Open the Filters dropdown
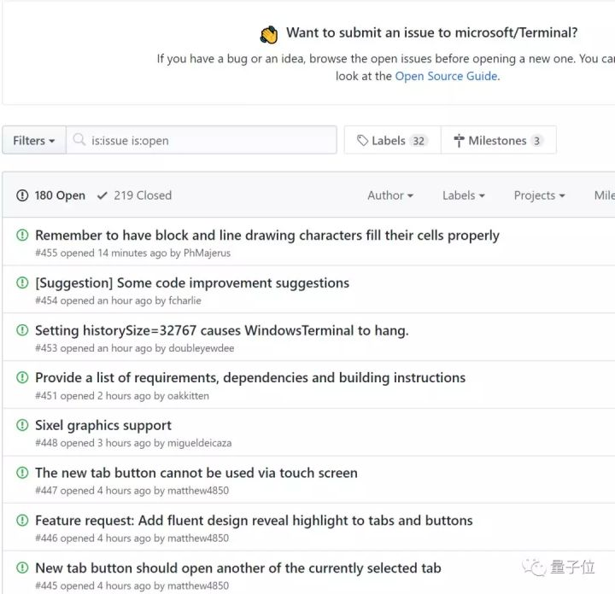Image resolution: width=615 pixels, height=594 pixels. coord(34,140)
